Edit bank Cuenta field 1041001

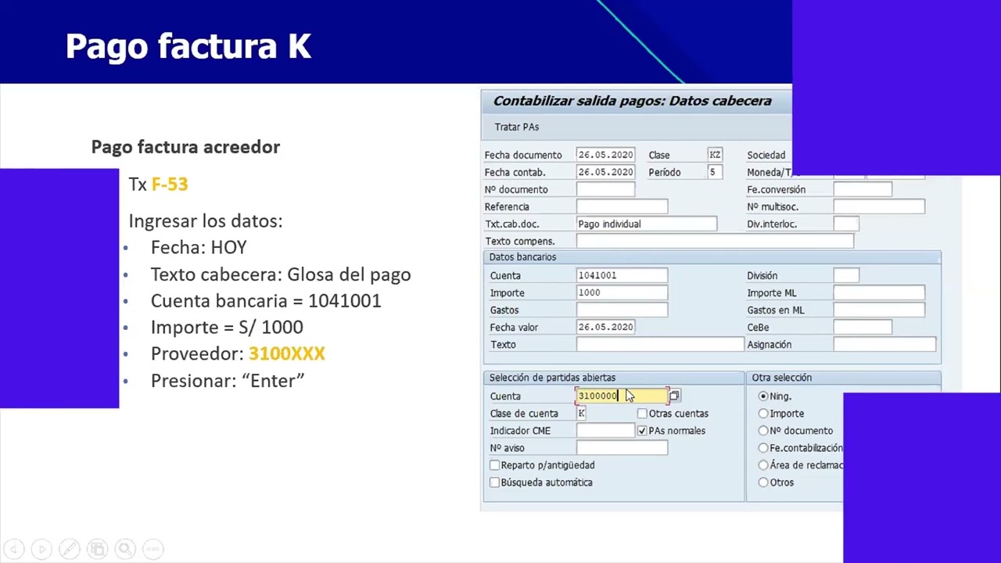click(622, 275)
